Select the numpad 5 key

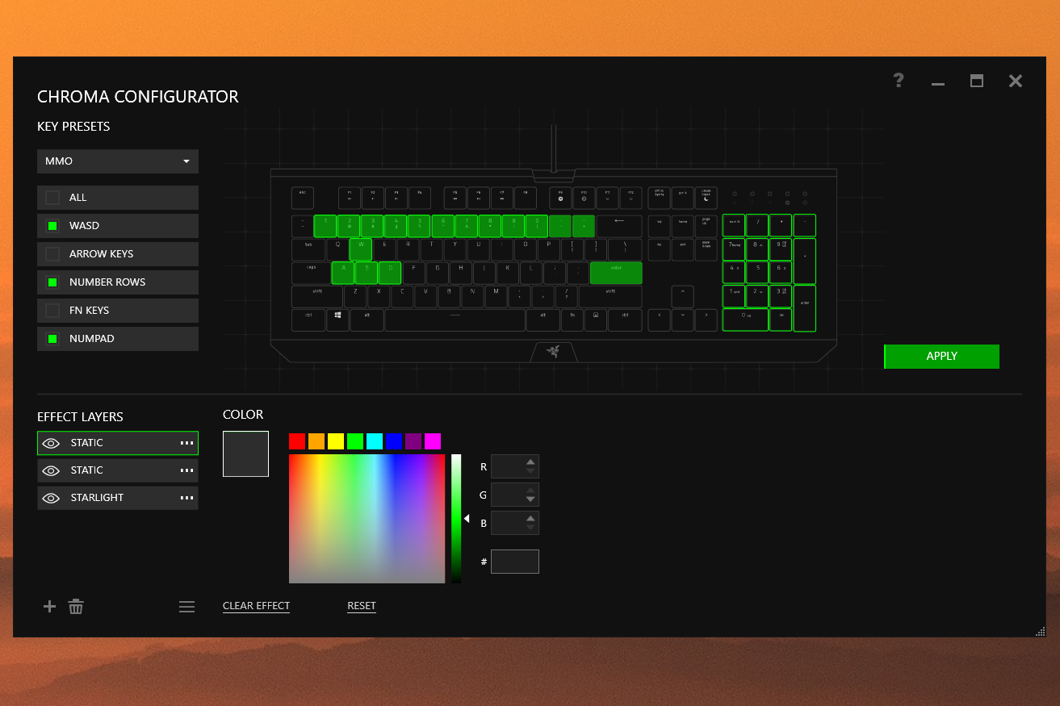tap(757, 273)
